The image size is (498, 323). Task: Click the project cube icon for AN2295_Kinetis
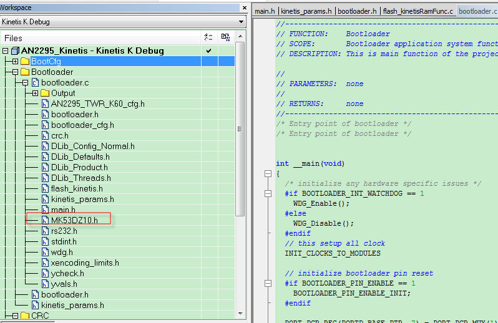click(x=15, y=51)
